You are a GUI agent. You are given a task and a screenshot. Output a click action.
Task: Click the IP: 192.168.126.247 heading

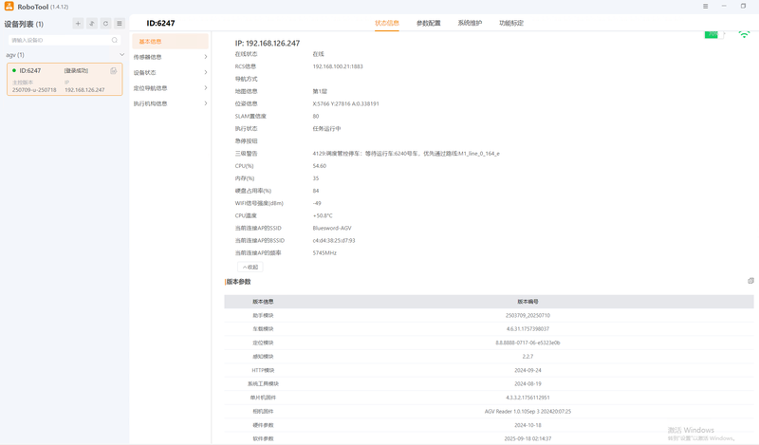click(268, 43)
